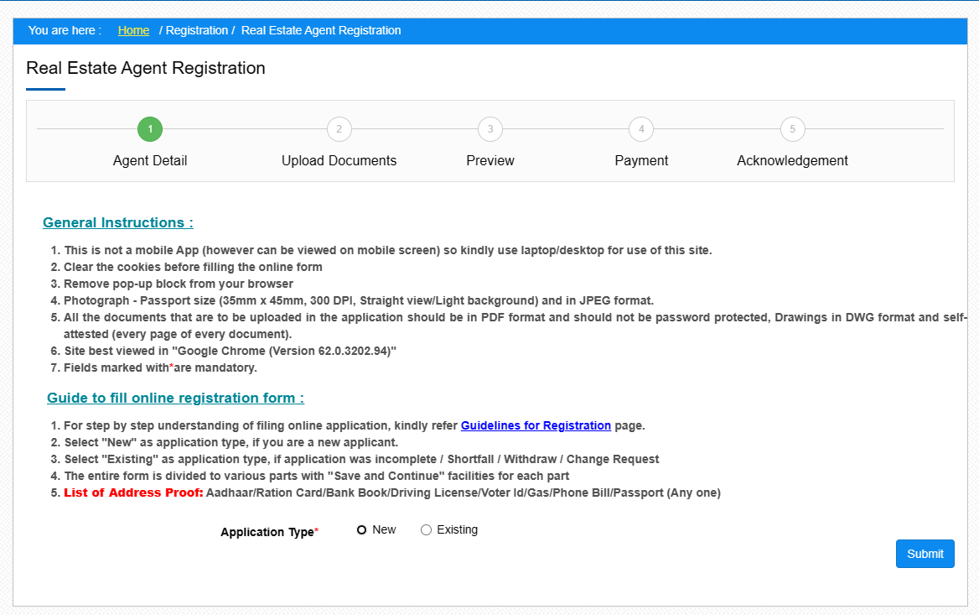
Task: Choose the New application type radio button
Action: pyautogui.click(x=362, y=530)
